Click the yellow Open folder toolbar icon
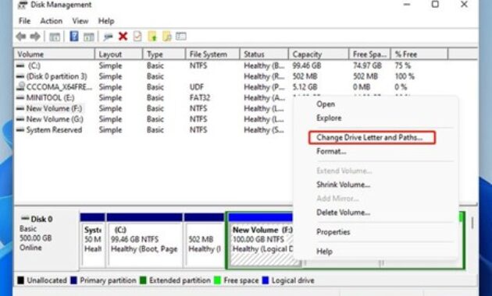 click(x=152, y=37)
